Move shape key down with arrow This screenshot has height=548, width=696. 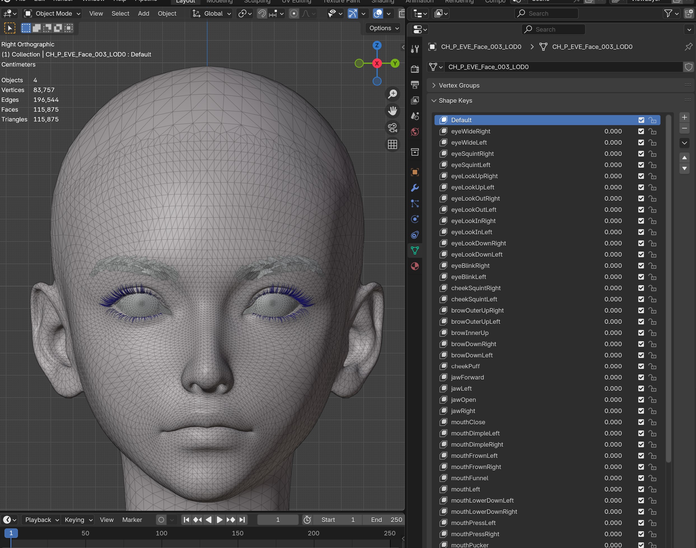tap(684, 168)
